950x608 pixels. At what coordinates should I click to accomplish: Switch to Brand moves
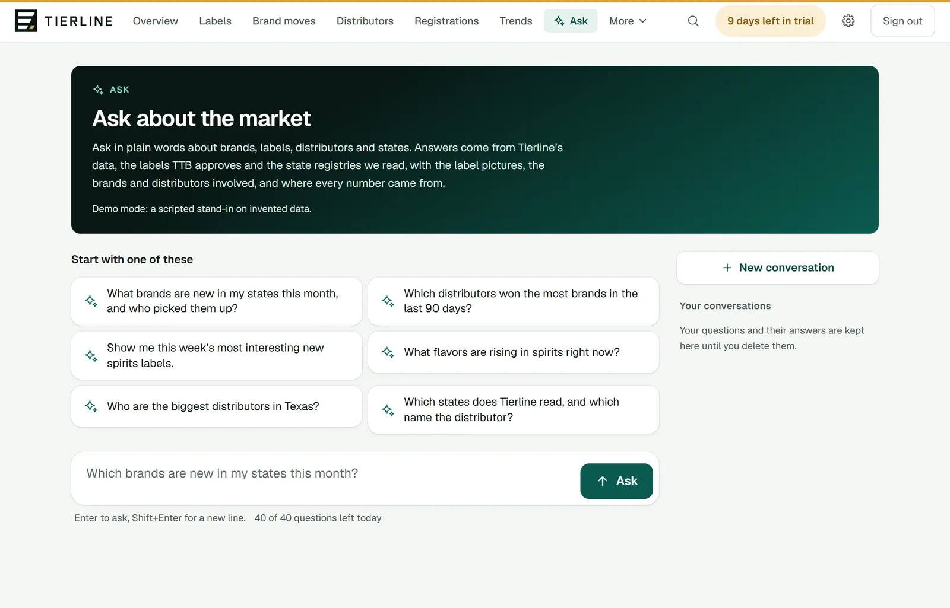click(x=284, y=21)
